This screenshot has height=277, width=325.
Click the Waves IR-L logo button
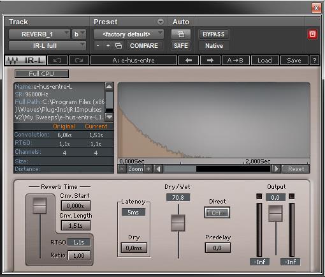[x=25, y=61]
